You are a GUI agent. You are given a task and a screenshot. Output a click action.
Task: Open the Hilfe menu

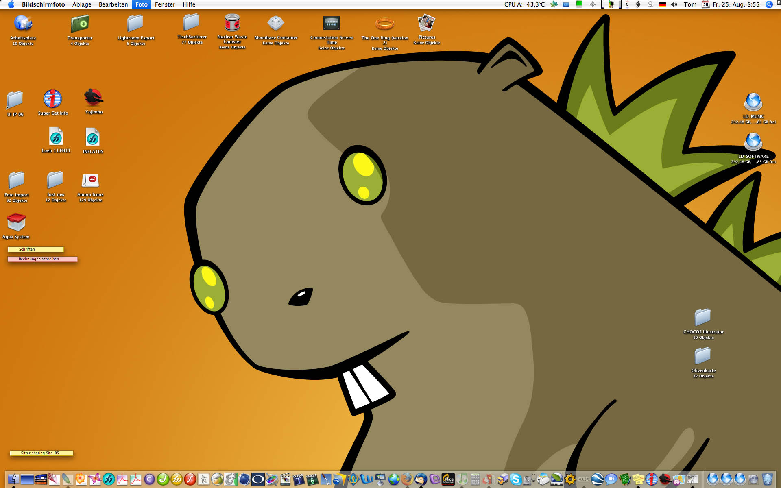[x=189, y=4]
